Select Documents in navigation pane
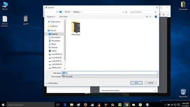The image size is (190, 107). tap(54, 37)
